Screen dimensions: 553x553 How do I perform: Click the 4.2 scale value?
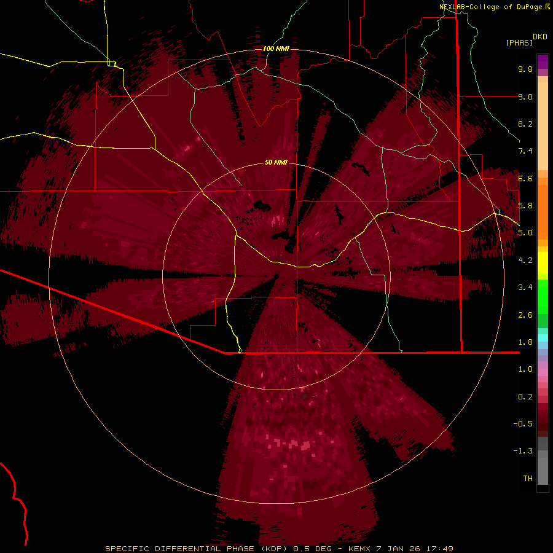(x=525, y=261)
